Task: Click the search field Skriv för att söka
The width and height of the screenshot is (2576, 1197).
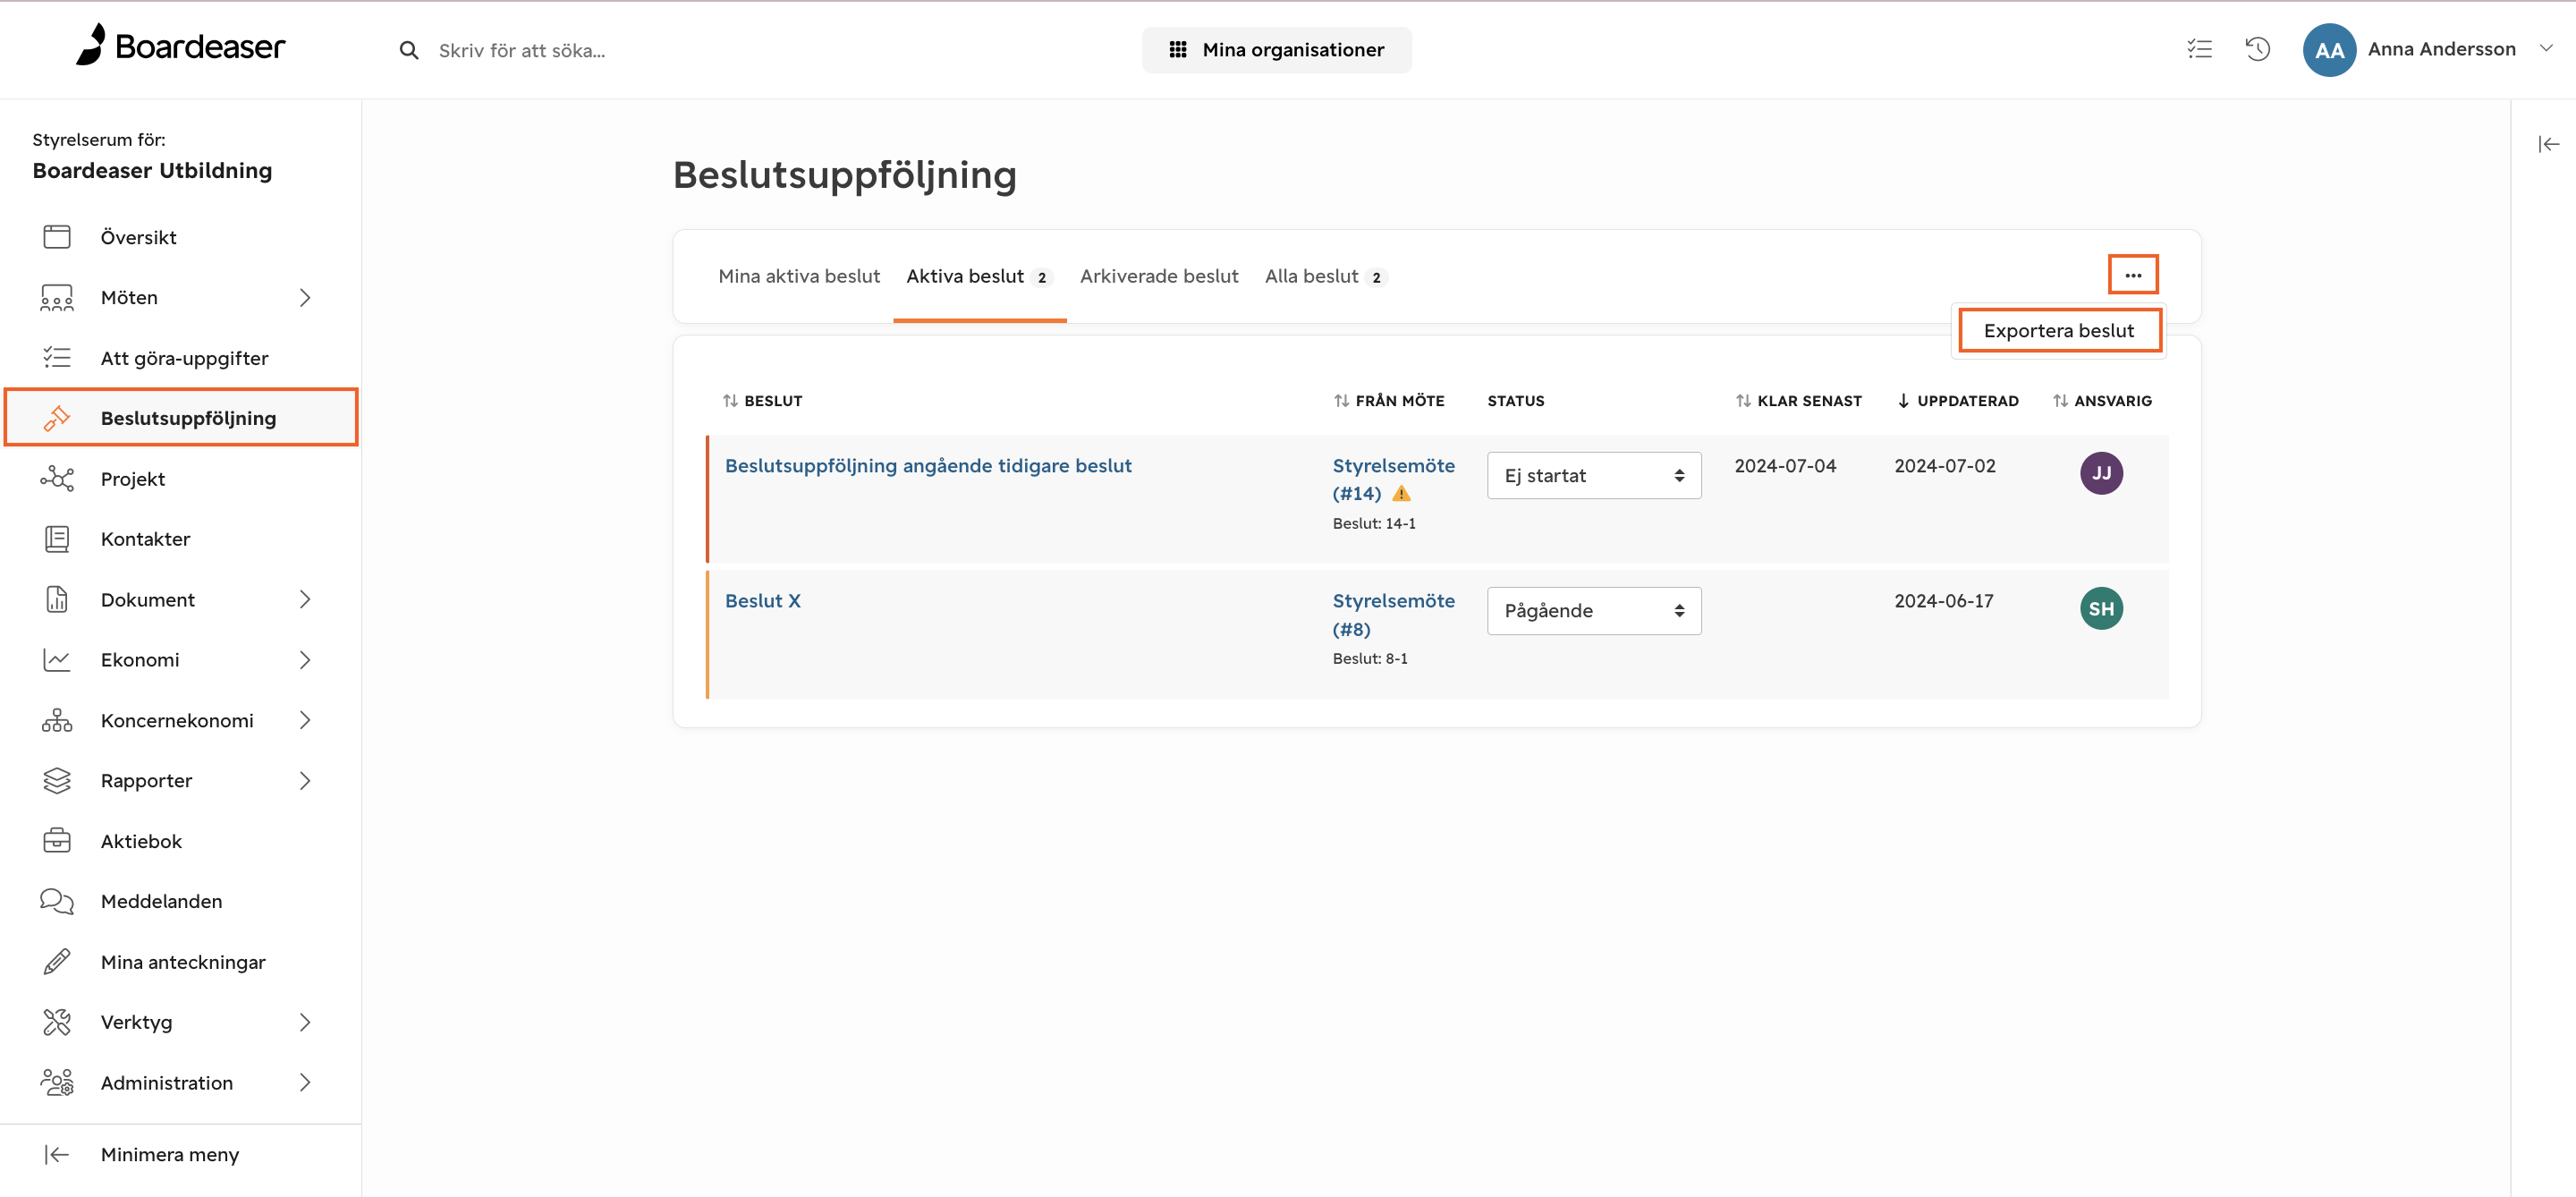Action: pos(522,51)
